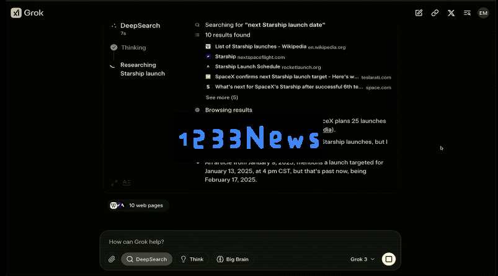This screenshot has width=498, height=276.
Task: Click the teslarati result favicon
Action: pyautogui.click(x=208, y=76)
